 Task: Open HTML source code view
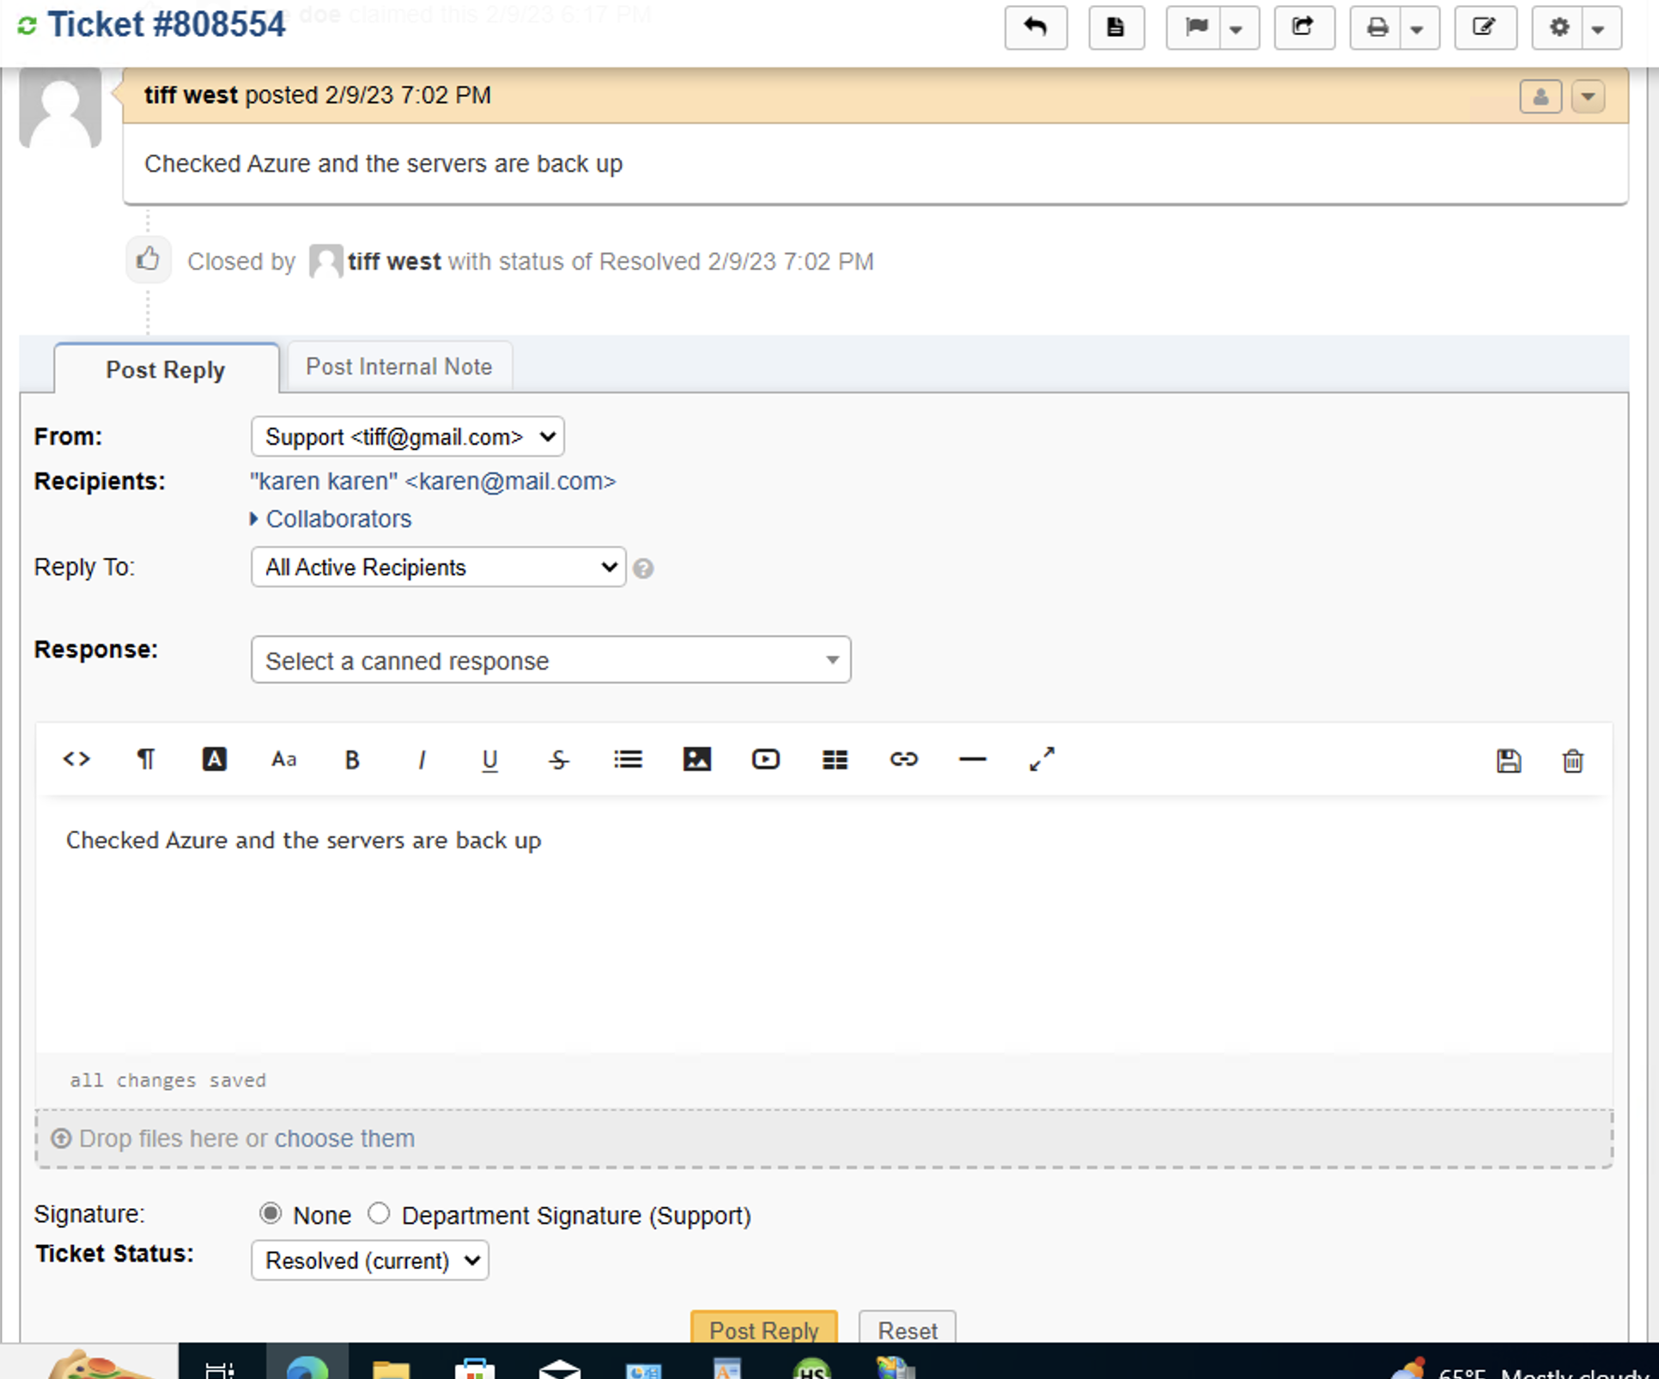tap(76, 759)
